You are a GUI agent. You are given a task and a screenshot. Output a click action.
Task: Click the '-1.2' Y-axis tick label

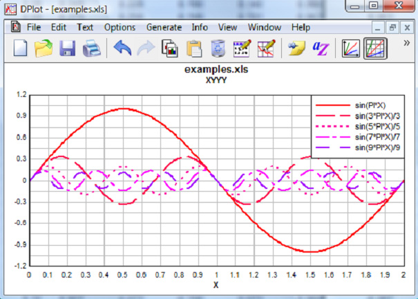pyautogui.click(x=21, y=266)
